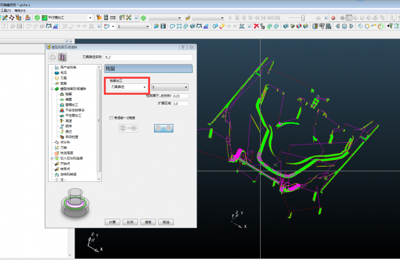Click the fast-forward simulation button
The width and height of the screenshot is (400, 260).
pyautogui.click(x=264, y=18)
